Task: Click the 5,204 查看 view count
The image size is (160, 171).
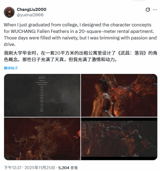Action: (68, 168)
